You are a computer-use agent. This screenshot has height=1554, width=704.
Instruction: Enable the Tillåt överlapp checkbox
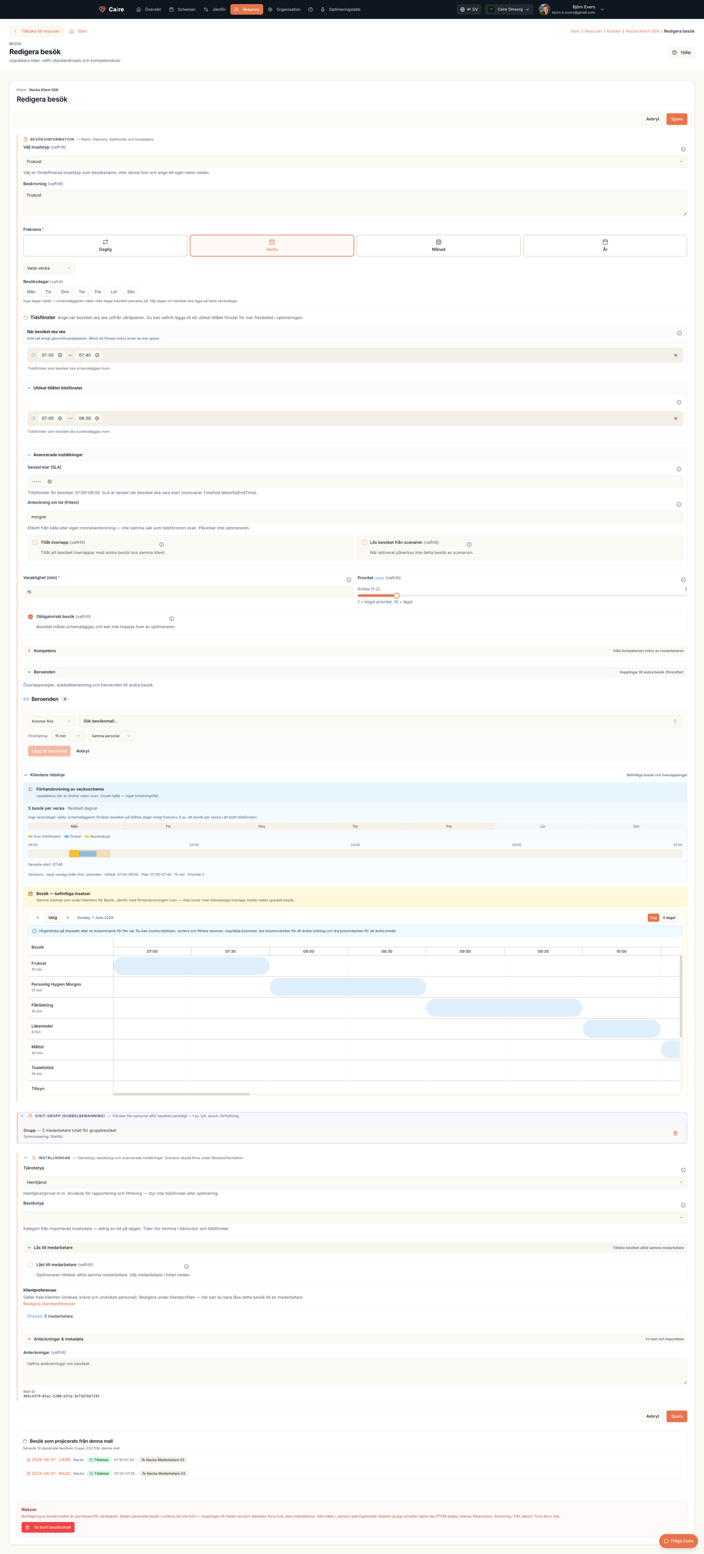(x=34, y=542)
